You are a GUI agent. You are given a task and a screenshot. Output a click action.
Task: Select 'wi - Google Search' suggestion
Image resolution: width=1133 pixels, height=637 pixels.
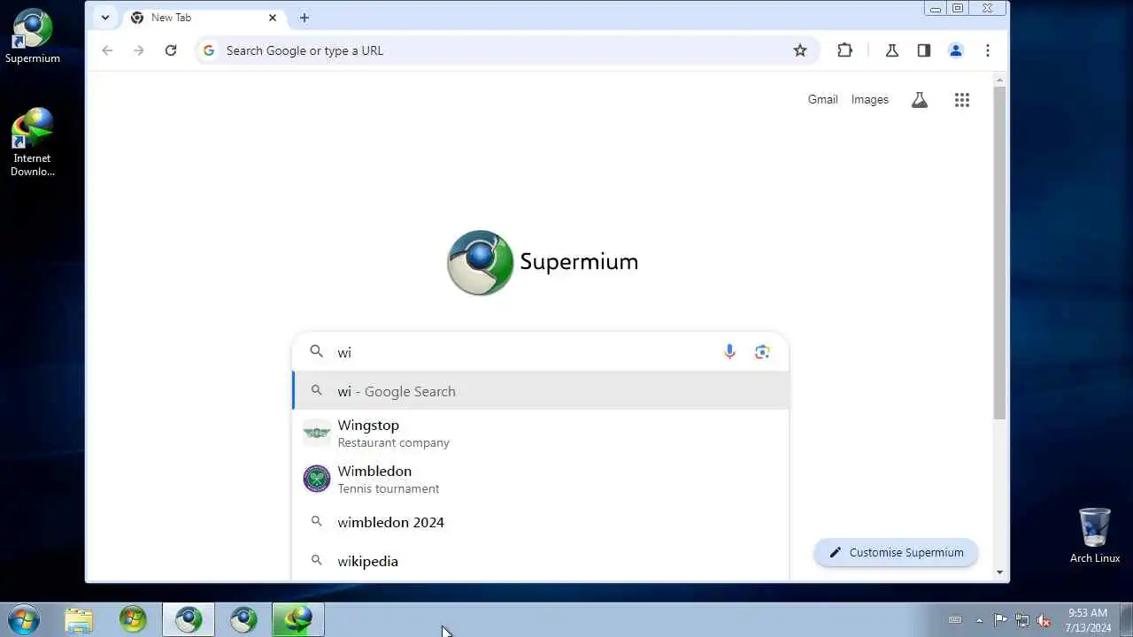click(x=541, y=391)
